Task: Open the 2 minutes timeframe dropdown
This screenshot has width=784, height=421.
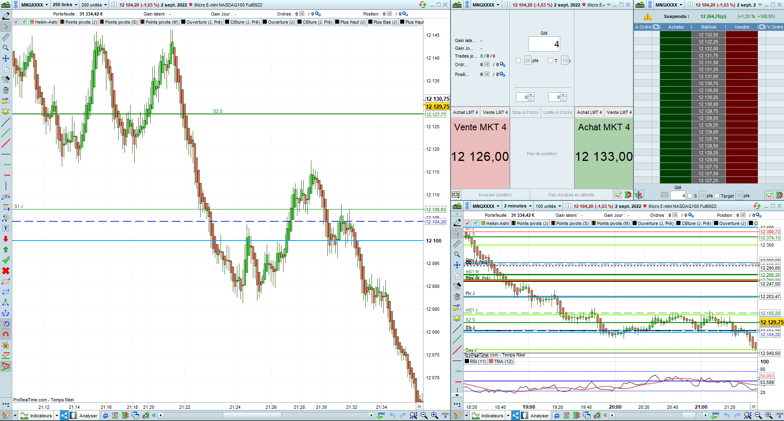Action: (x=518, y=206)
